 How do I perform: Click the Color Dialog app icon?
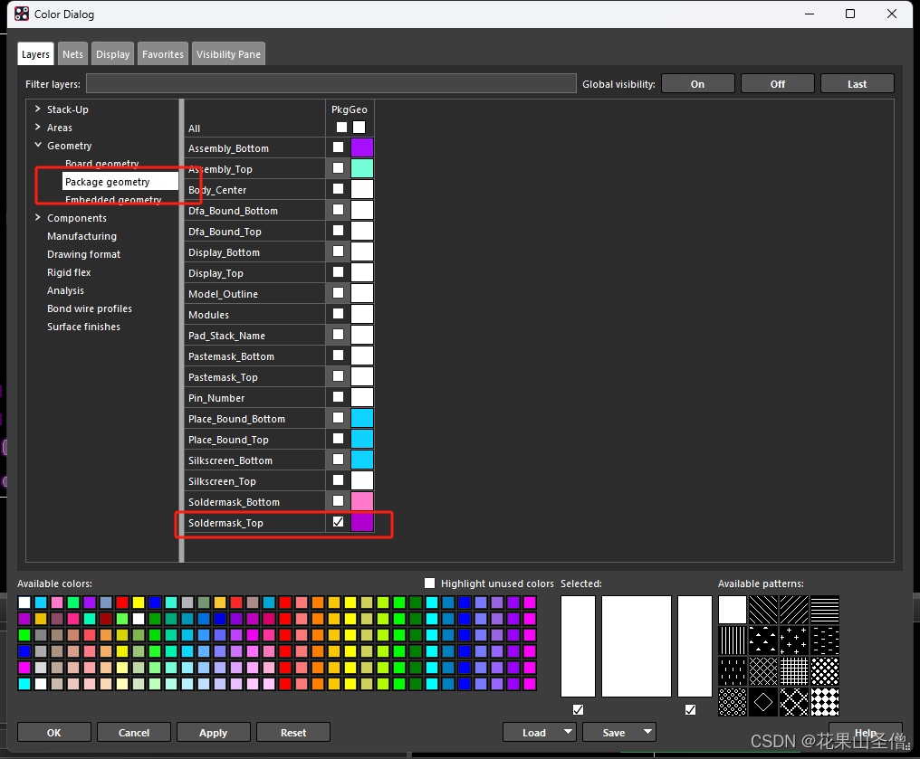click(22, 14)
